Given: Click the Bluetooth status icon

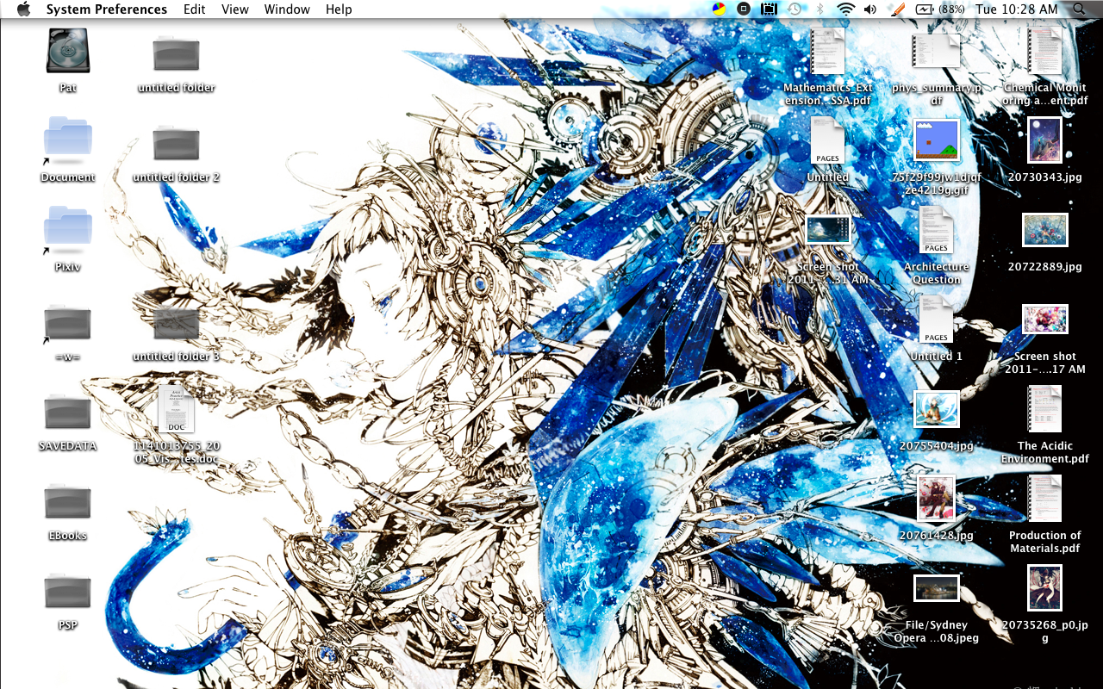Looking at the screenshot, I should [819, 9].
